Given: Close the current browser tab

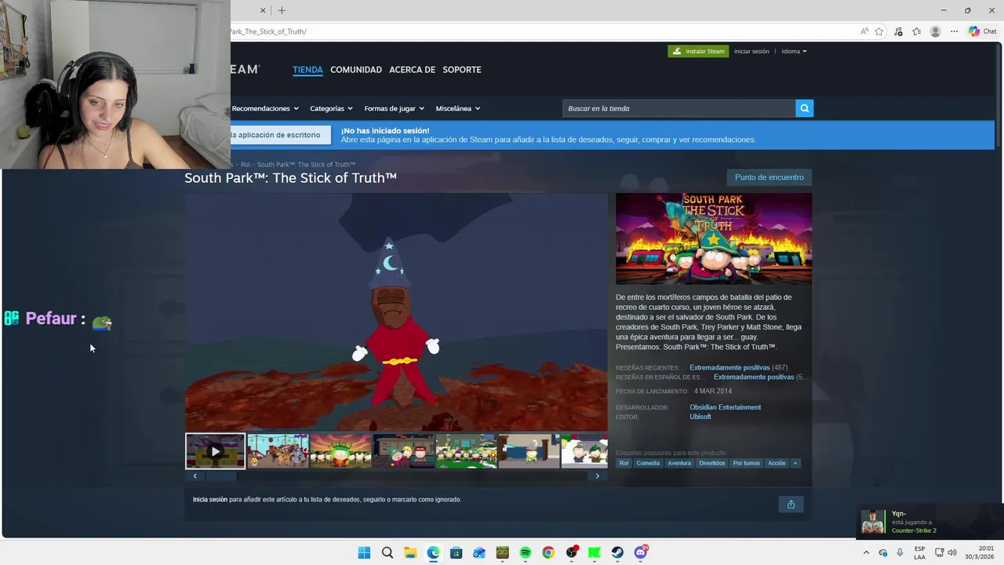Looking at the screenshot, I should 263,10.
